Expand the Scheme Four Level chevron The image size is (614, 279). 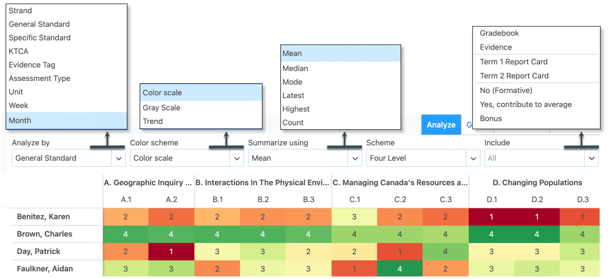(x=473, y=158)
